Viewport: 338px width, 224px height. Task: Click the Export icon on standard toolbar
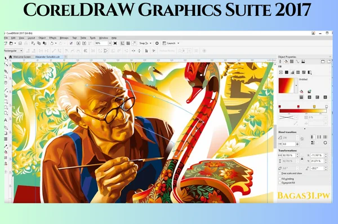click(x=84, y=43)
